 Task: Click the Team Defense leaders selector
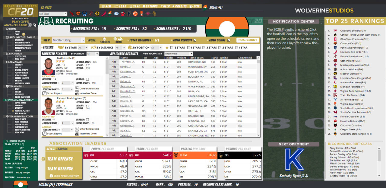(x=60, y=169)
